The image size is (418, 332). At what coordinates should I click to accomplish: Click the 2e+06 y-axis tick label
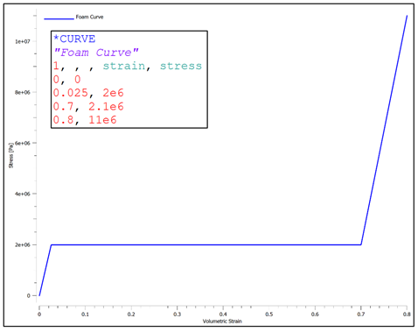(23, 244)
